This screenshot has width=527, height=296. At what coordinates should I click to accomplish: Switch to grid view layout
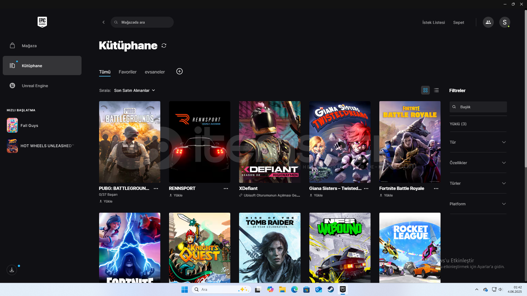click(425, 90)
